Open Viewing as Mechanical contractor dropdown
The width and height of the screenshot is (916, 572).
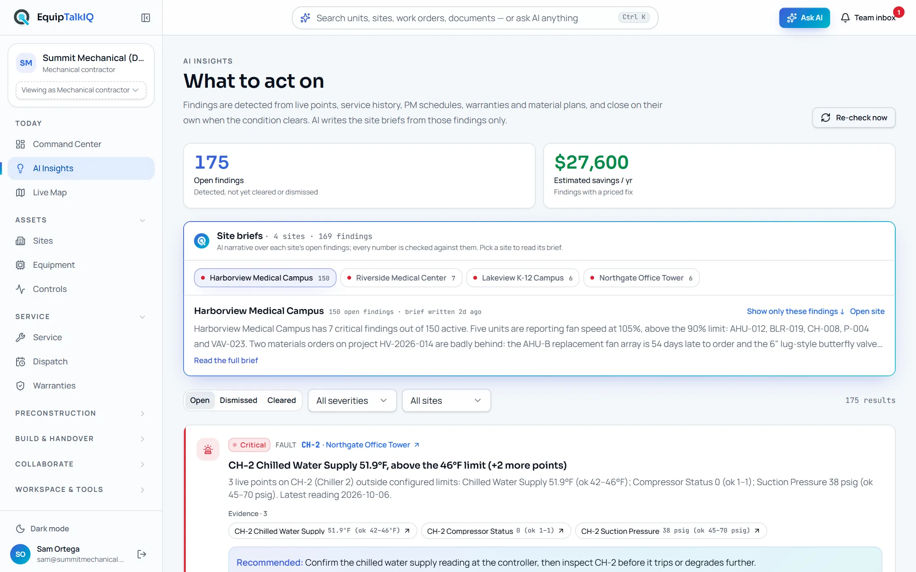(x=81, y=90)
